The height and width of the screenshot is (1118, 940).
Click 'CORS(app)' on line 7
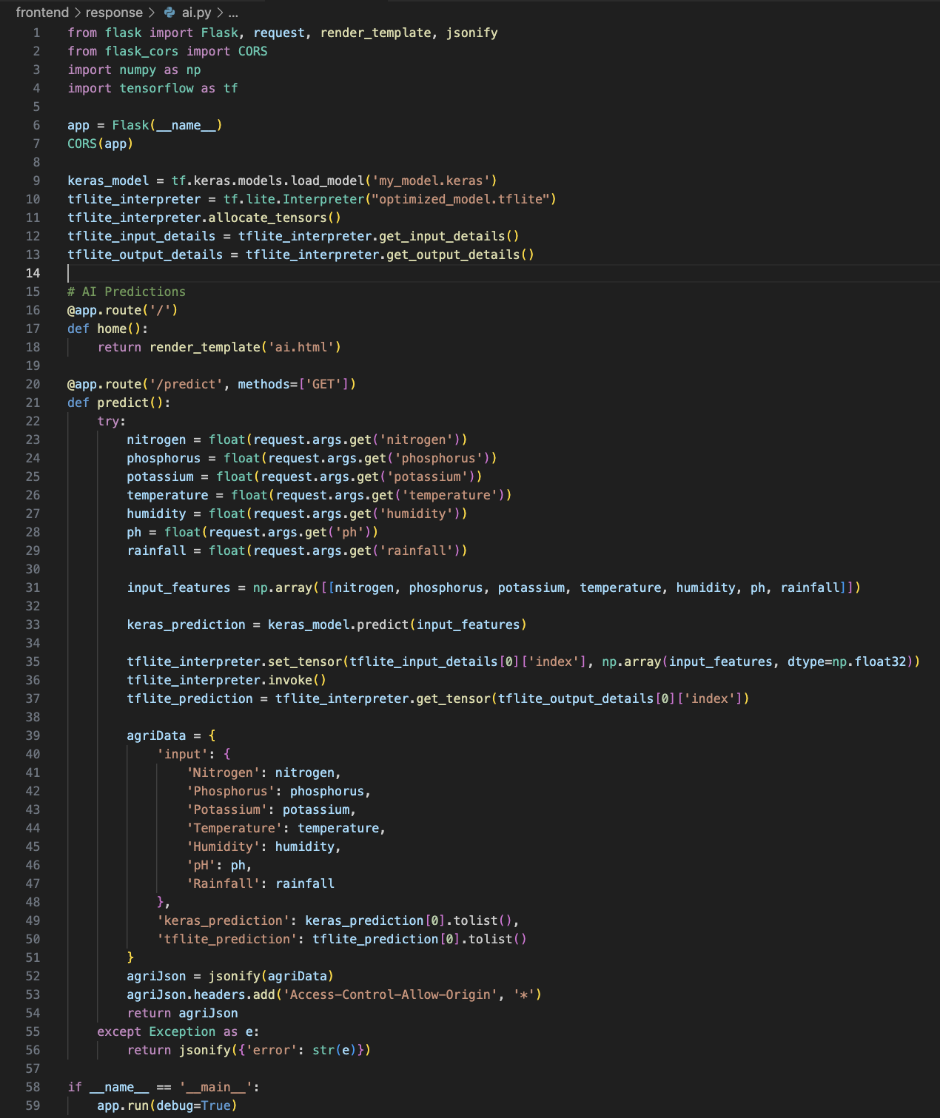tap(100, 144)
